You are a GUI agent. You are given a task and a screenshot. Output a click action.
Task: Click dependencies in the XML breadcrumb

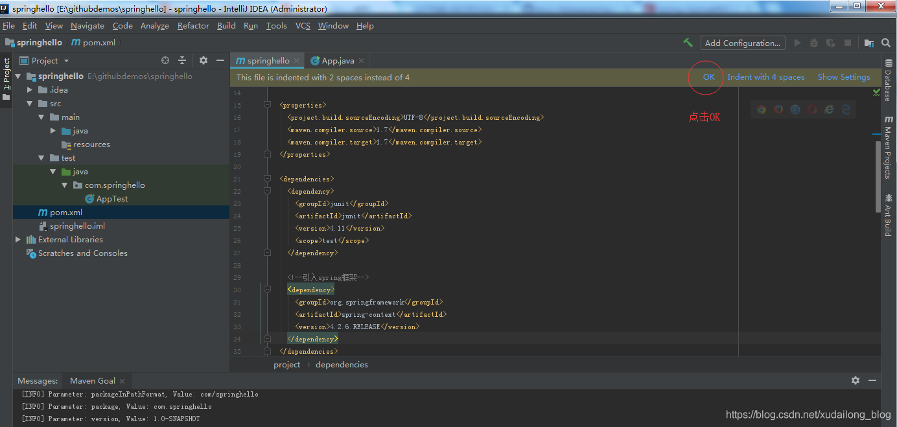click(x=342, y=365)
